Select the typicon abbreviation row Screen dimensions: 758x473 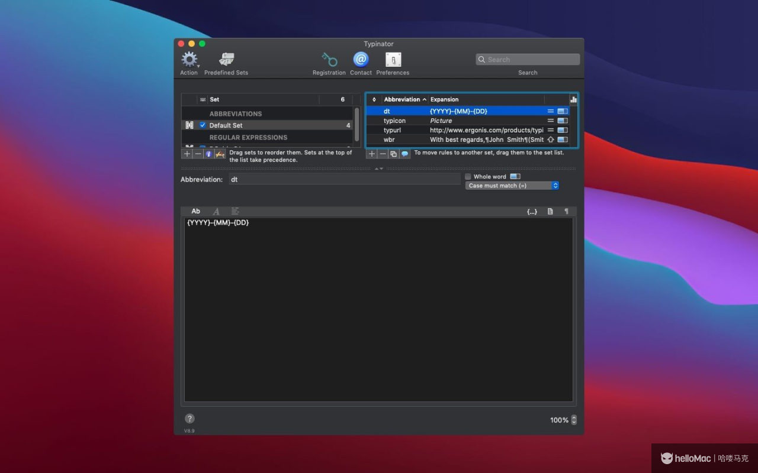click(x=468, y=121)
